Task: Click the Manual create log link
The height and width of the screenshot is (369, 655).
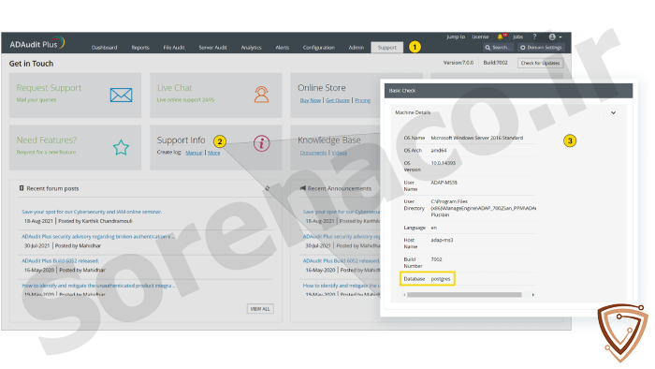Action: point(194,153)
